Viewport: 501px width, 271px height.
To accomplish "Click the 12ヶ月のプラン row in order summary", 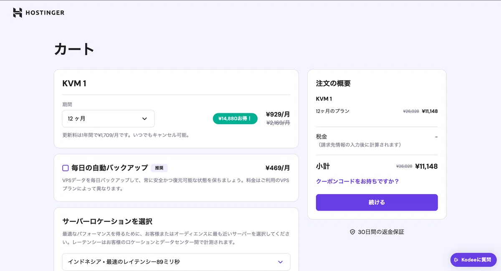I will coord(377,111).
